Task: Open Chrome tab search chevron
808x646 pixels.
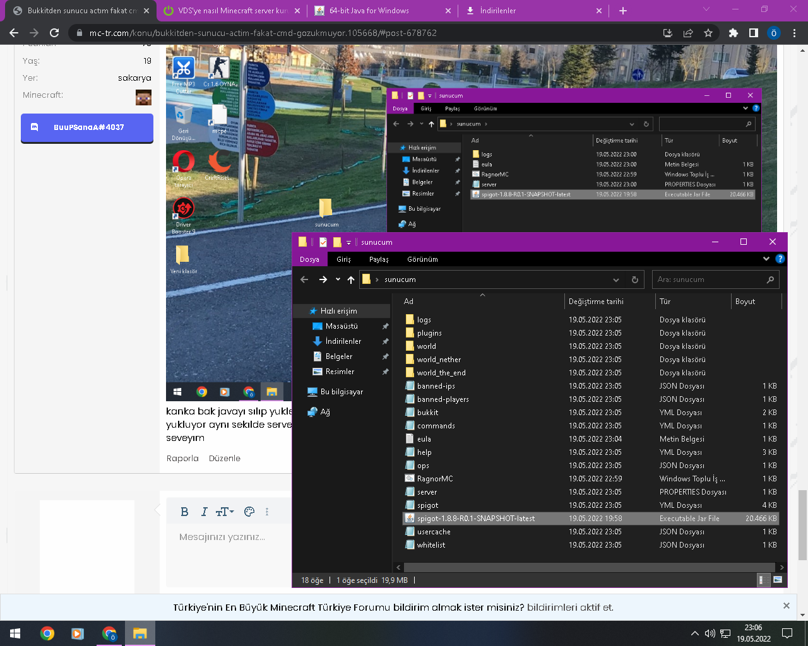Action: (706, 9)
